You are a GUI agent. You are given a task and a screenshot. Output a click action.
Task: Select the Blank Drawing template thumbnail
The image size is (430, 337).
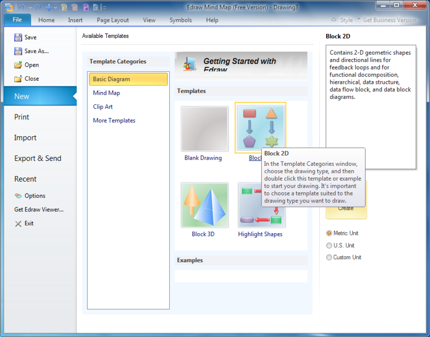(204, 128)
